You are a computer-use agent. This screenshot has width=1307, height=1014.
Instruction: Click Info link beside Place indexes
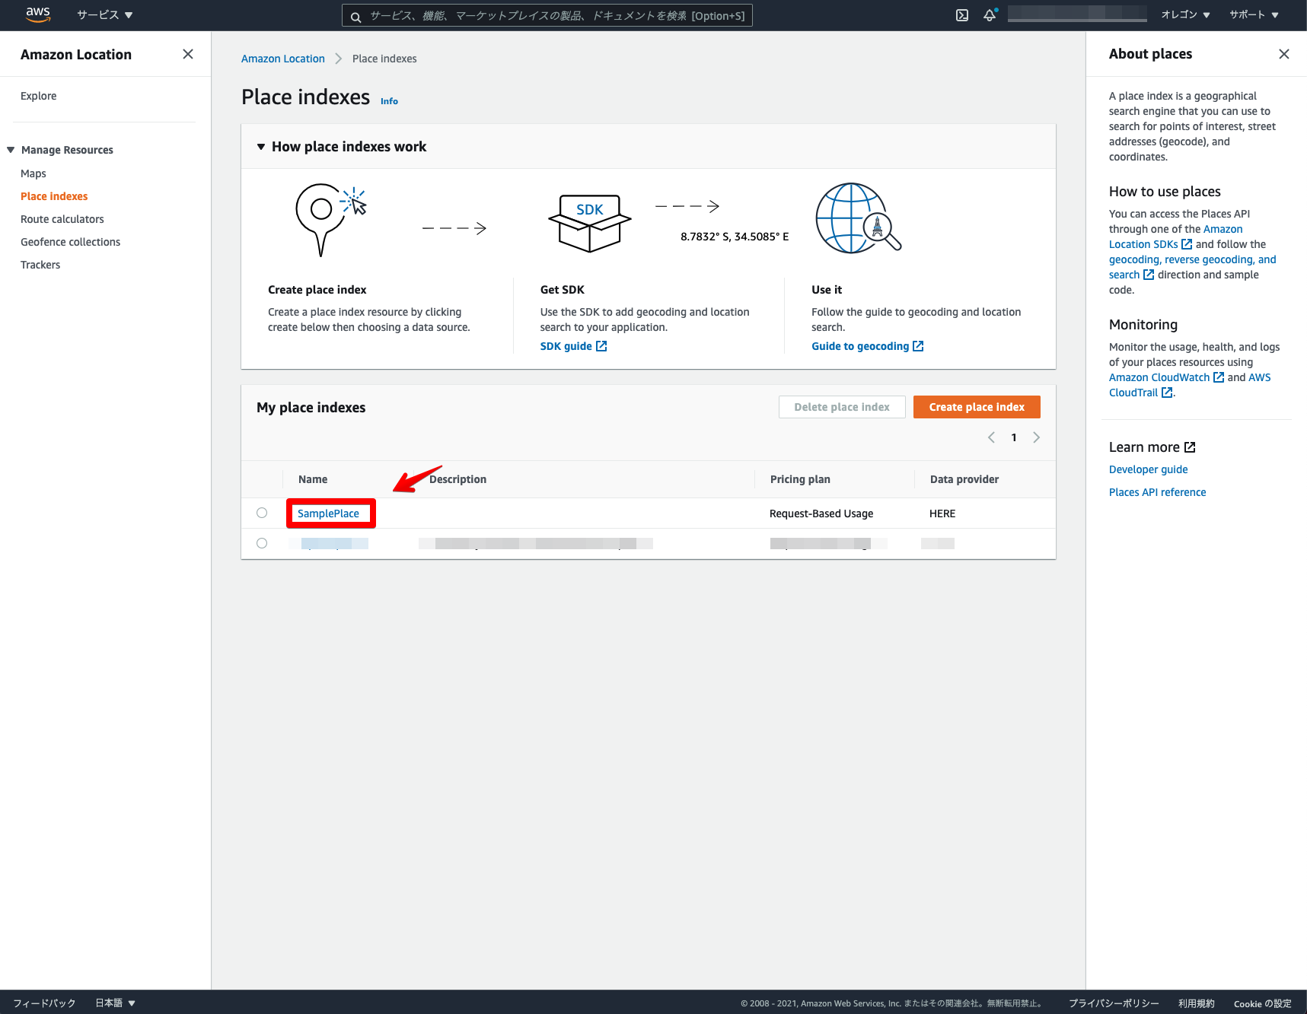click(x=389, y=101)
